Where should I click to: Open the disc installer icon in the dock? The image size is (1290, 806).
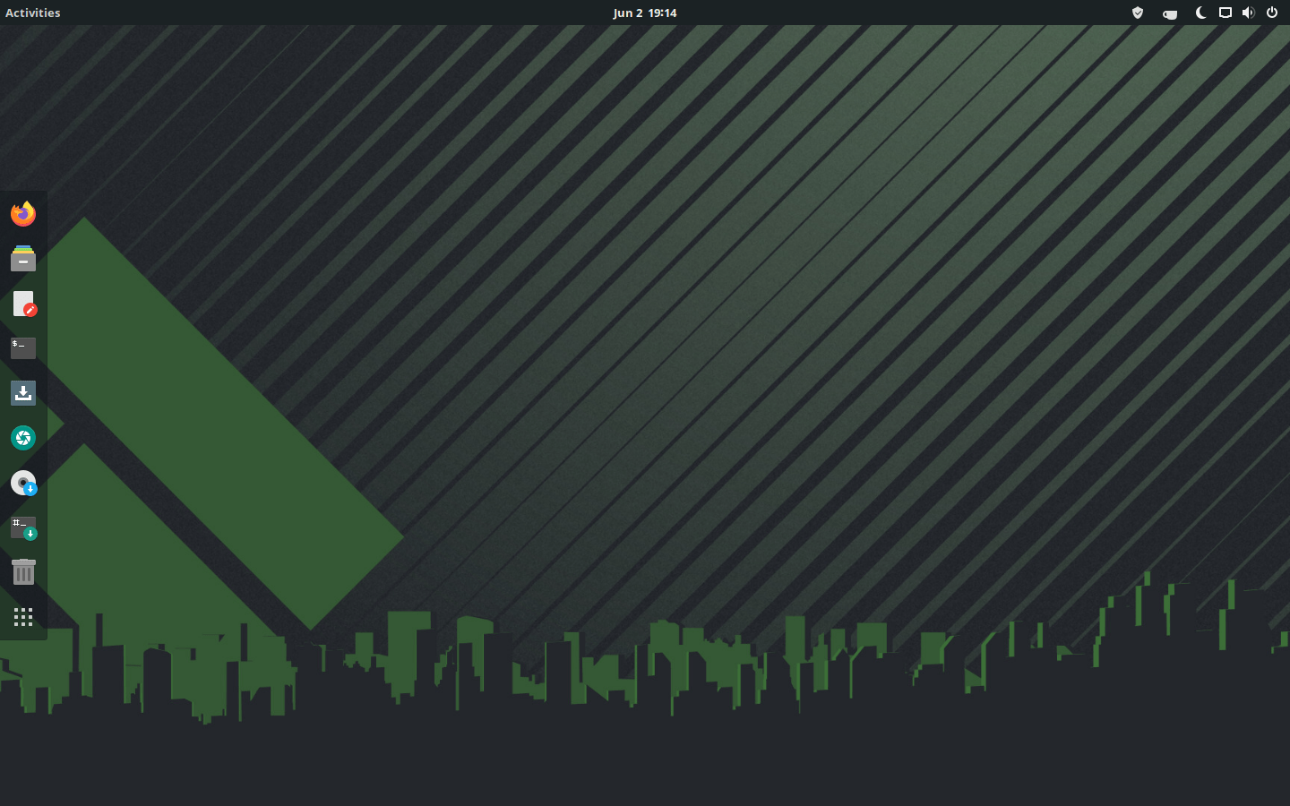click(x=23, y=483)
